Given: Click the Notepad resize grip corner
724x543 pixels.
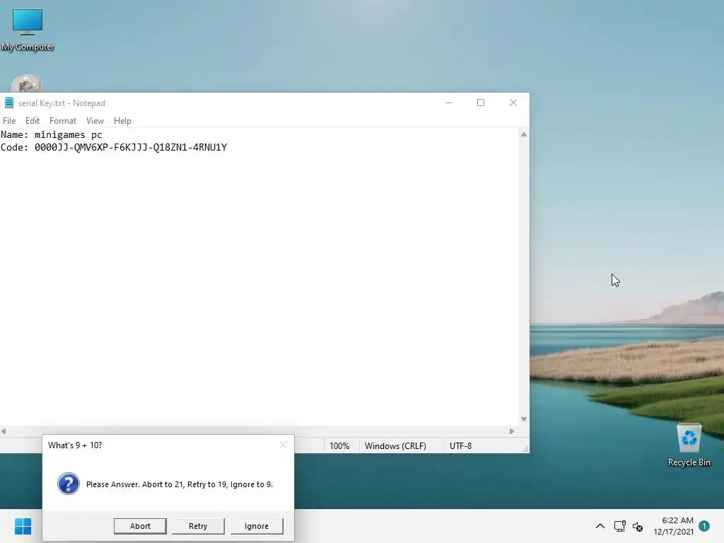Looking at the screenshot, I should pos(525,449).
